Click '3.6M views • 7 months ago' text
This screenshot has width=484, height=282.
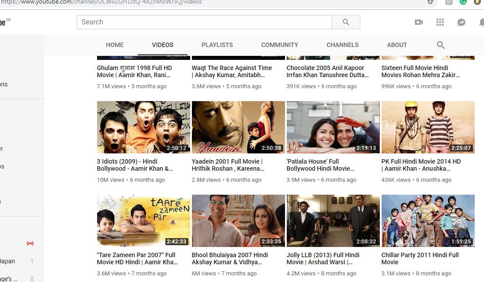(132, 274)
